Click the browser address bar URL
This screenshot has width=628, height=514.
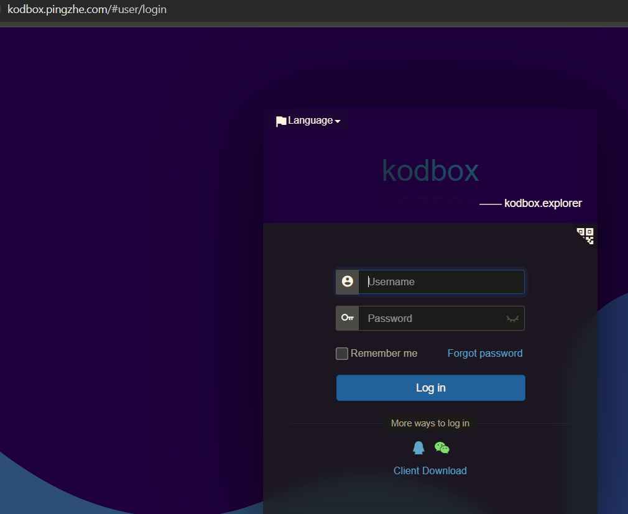(x=87, y=9)
